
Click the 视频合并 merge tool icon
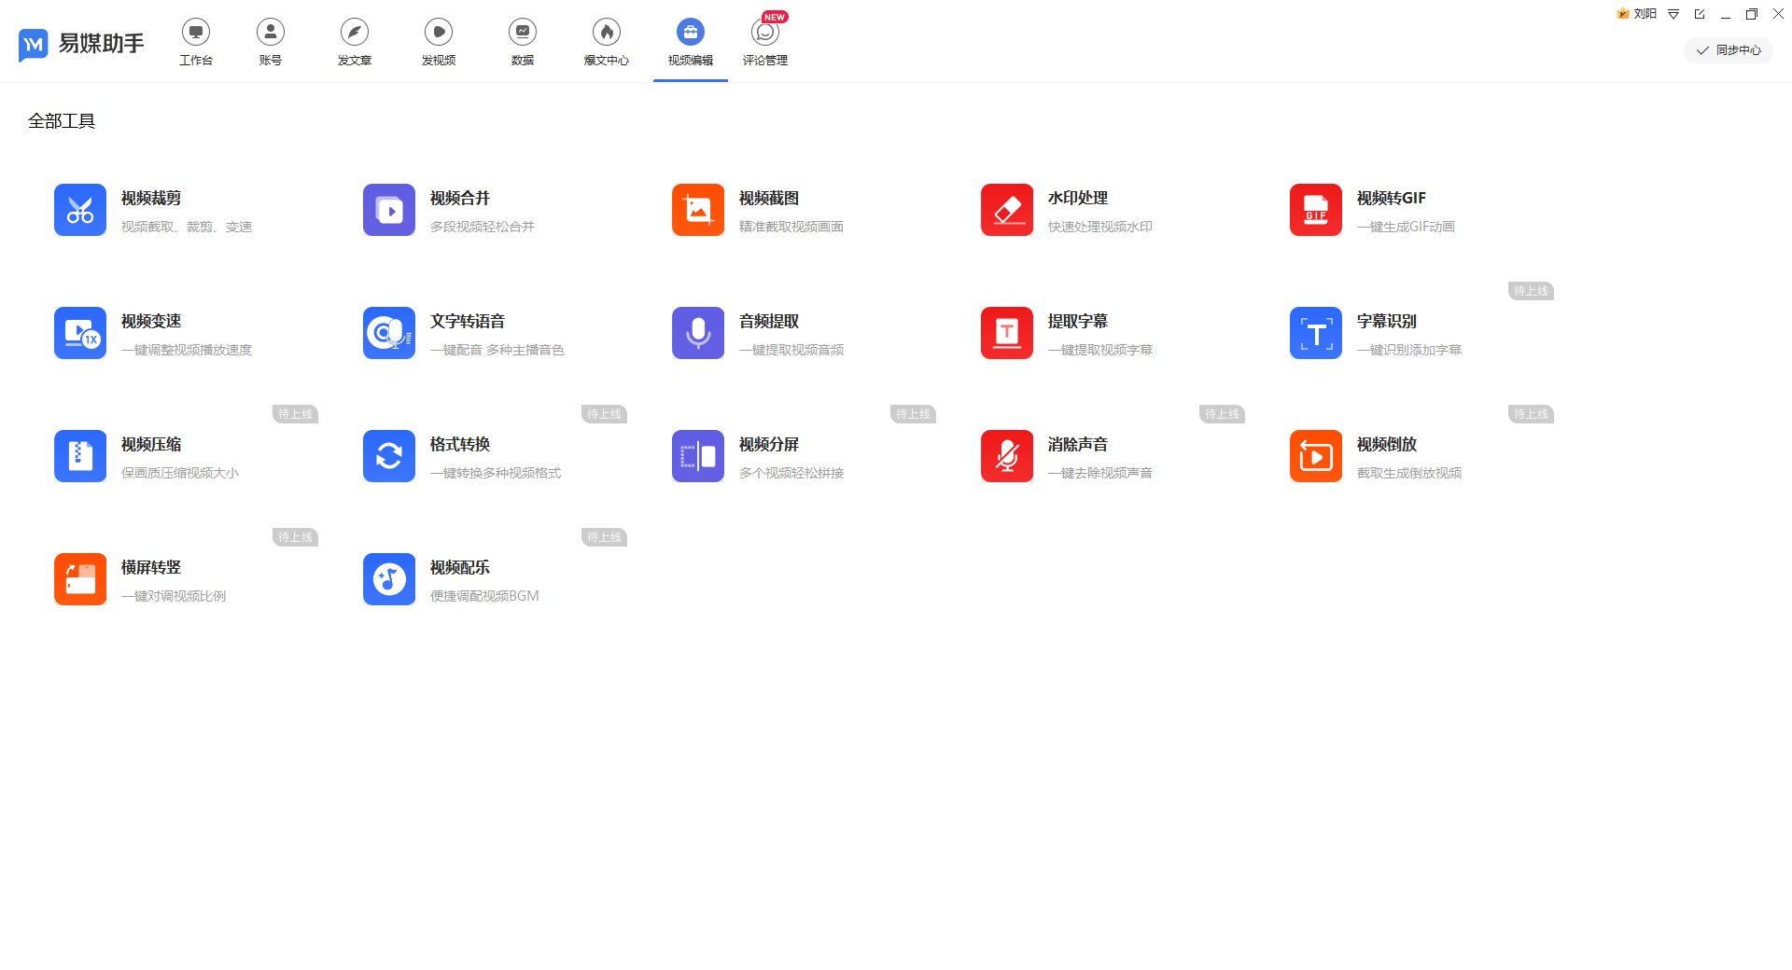pyautogui.click(x=389, y=210)
